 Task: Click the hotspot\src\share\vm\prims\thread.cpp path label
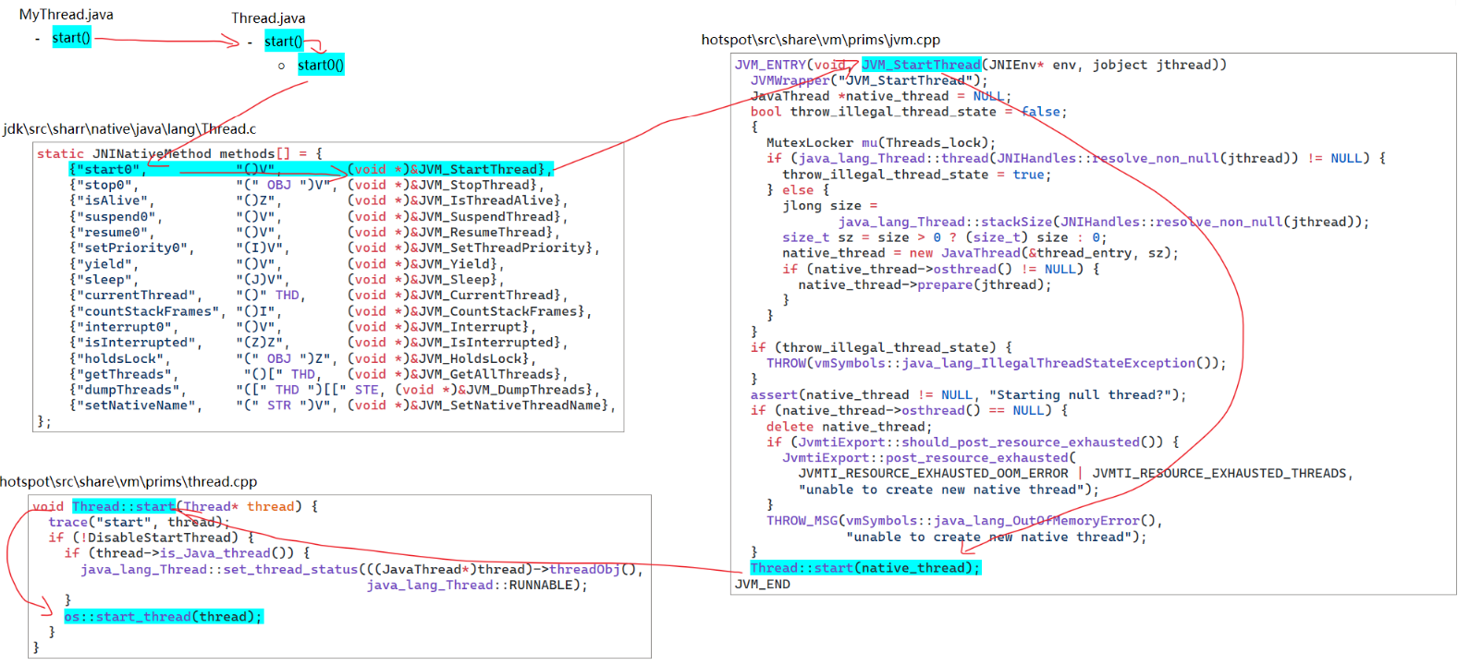129,482
